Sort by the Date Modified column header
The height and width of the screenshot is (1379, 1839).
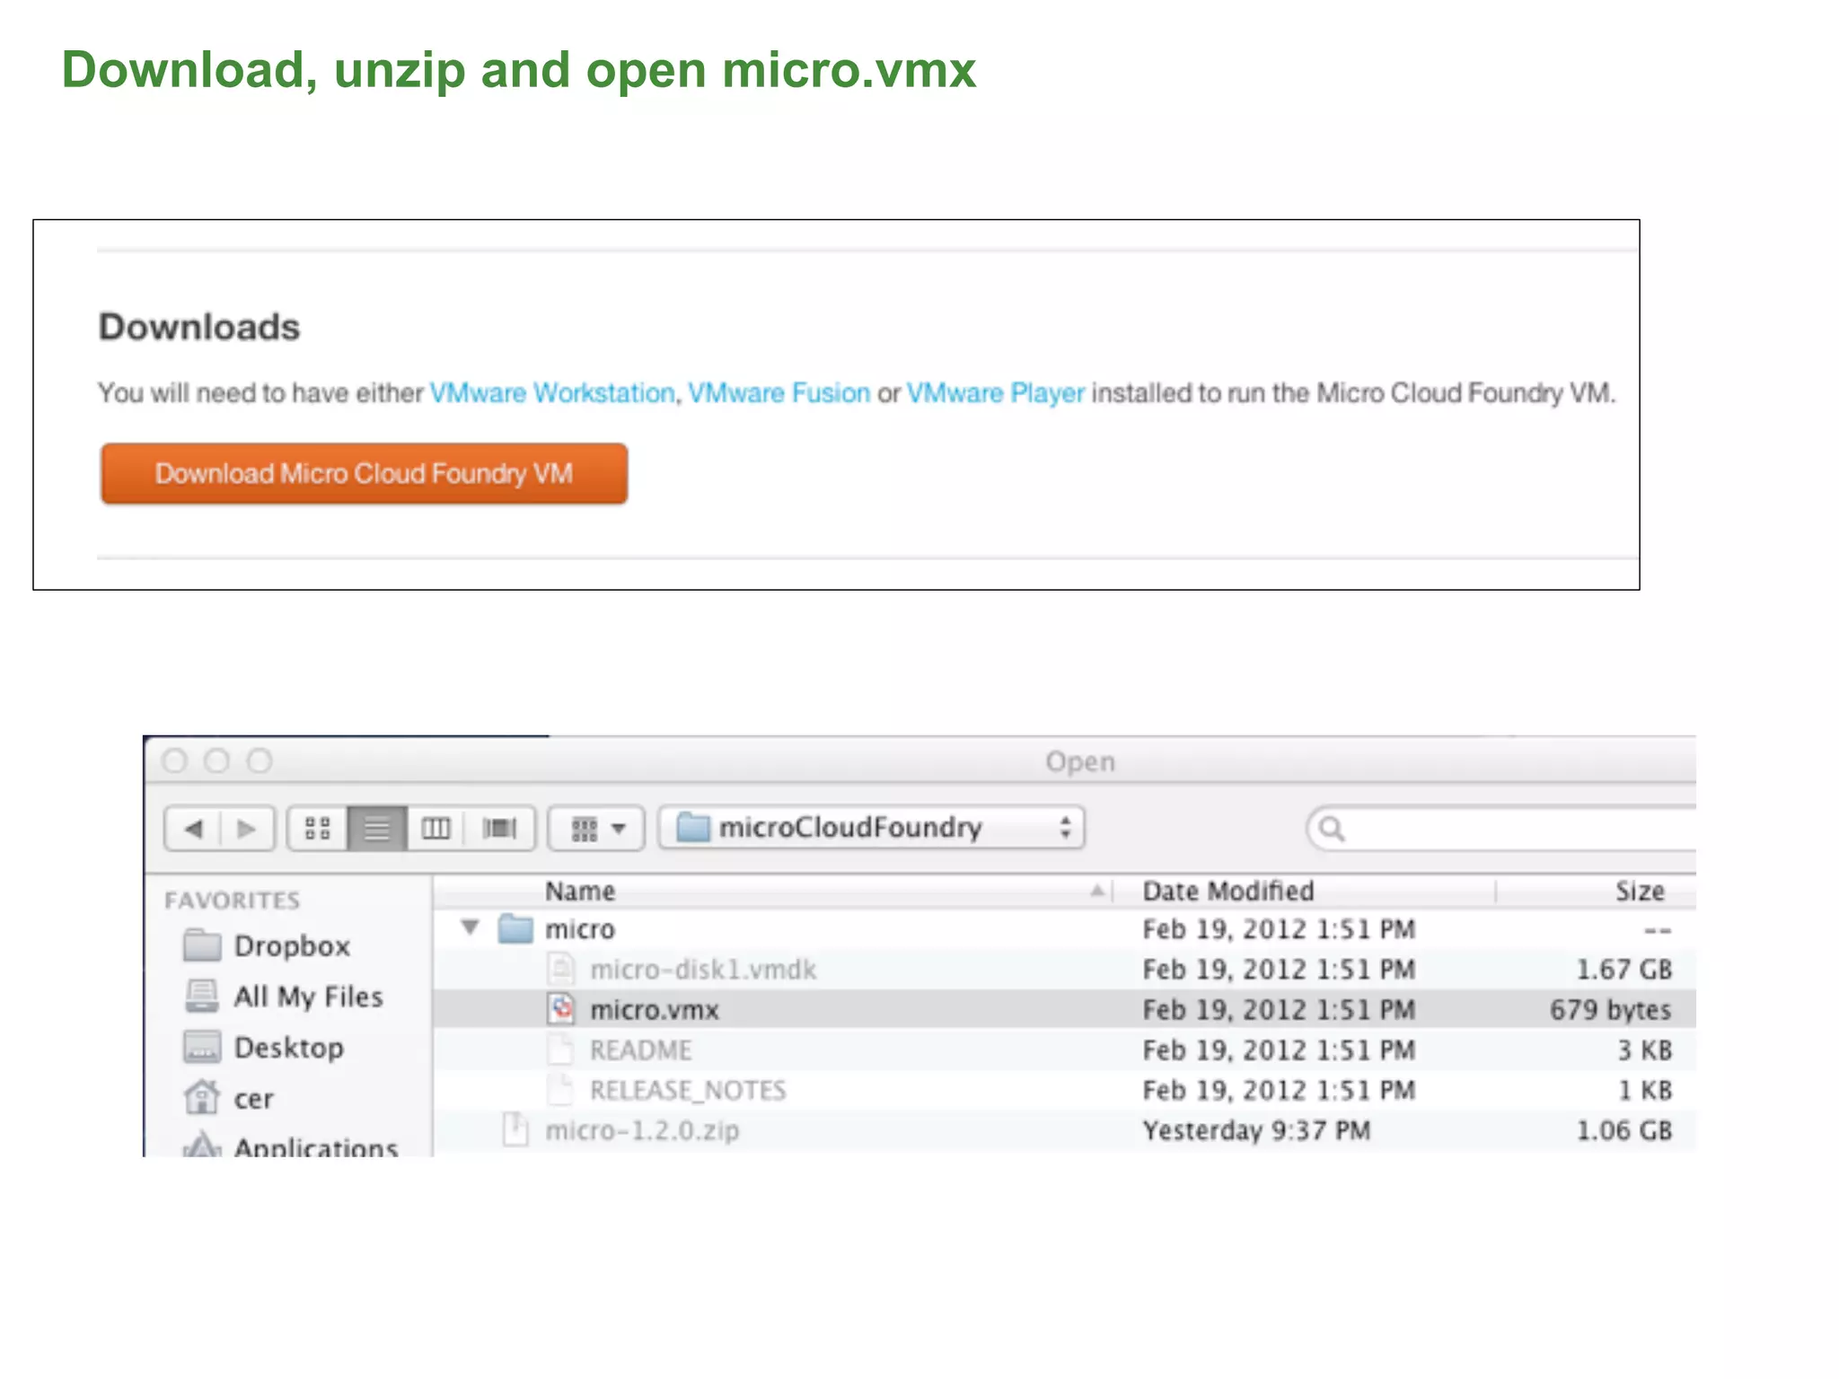coord(1304,891)
